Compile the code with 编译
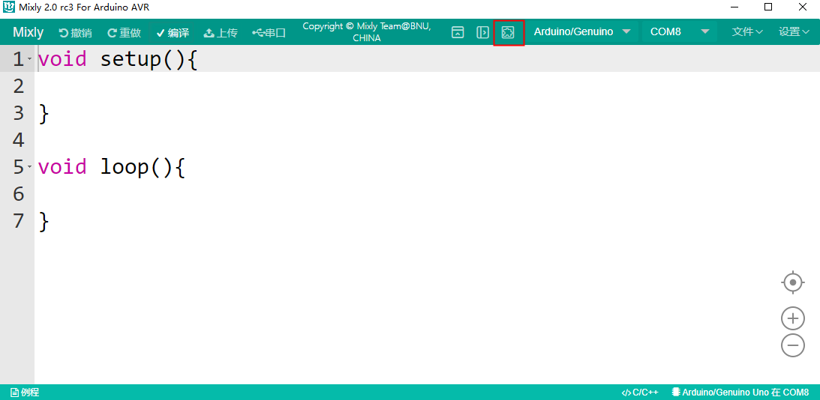Screen dimensions: 820x400 pos(173,33)
